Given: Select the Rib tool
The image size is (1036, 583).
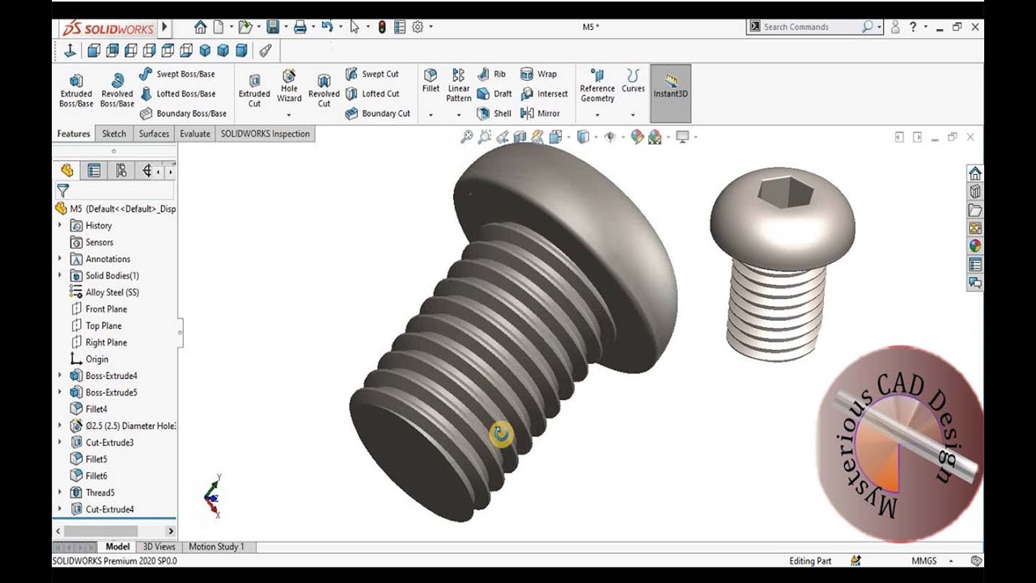Looking at the screenshot, I should pyautogui.click(x=491, y=74).
